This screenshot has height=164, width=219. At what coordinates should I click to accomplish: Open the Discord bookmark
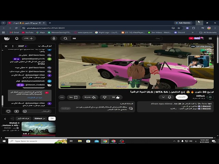click(x=180, y=32)
